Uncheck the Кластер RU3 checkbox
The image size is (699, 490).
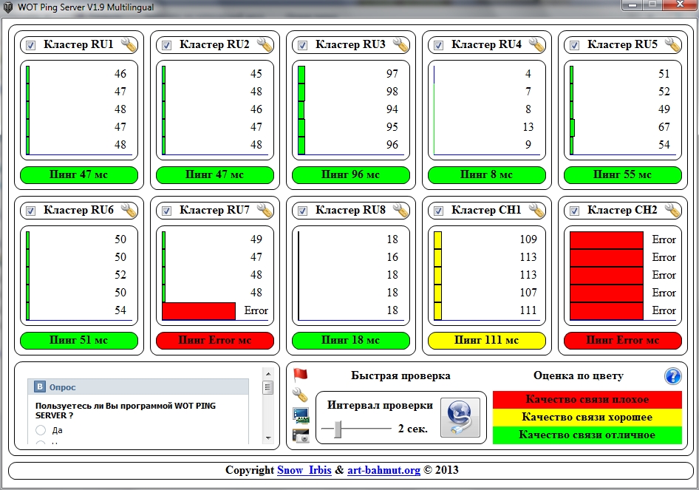302,46
